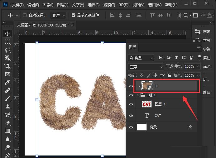Hide the 背景 layer

tap(131, 127)
